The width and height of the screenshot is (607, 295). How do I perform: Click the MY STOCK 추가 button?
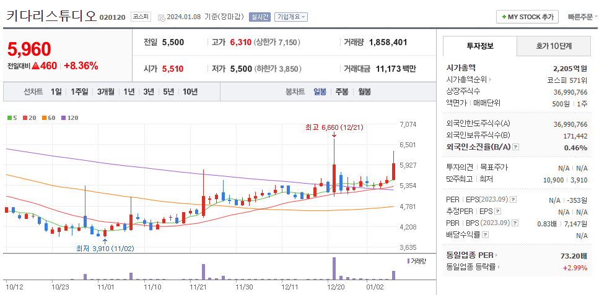[527, 17]
